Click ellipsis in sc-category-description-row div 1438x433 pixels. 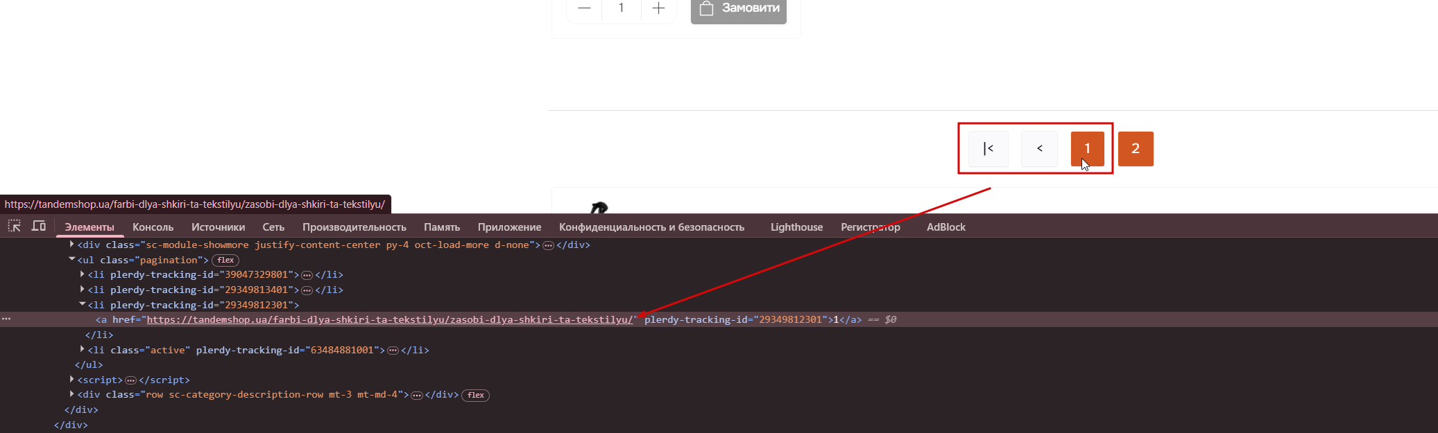(417, 396)
